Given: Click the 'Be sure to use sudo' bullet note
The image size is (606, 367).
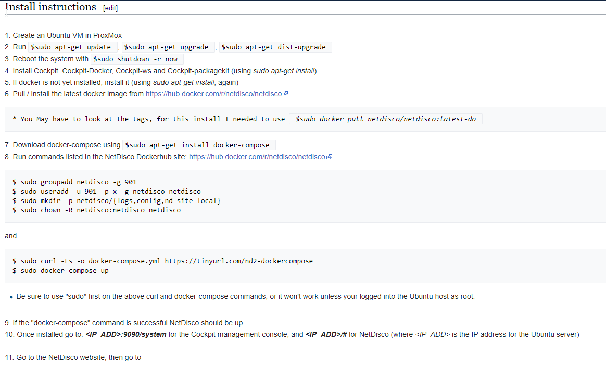Looking at the screenshot, I should (245, 296).
